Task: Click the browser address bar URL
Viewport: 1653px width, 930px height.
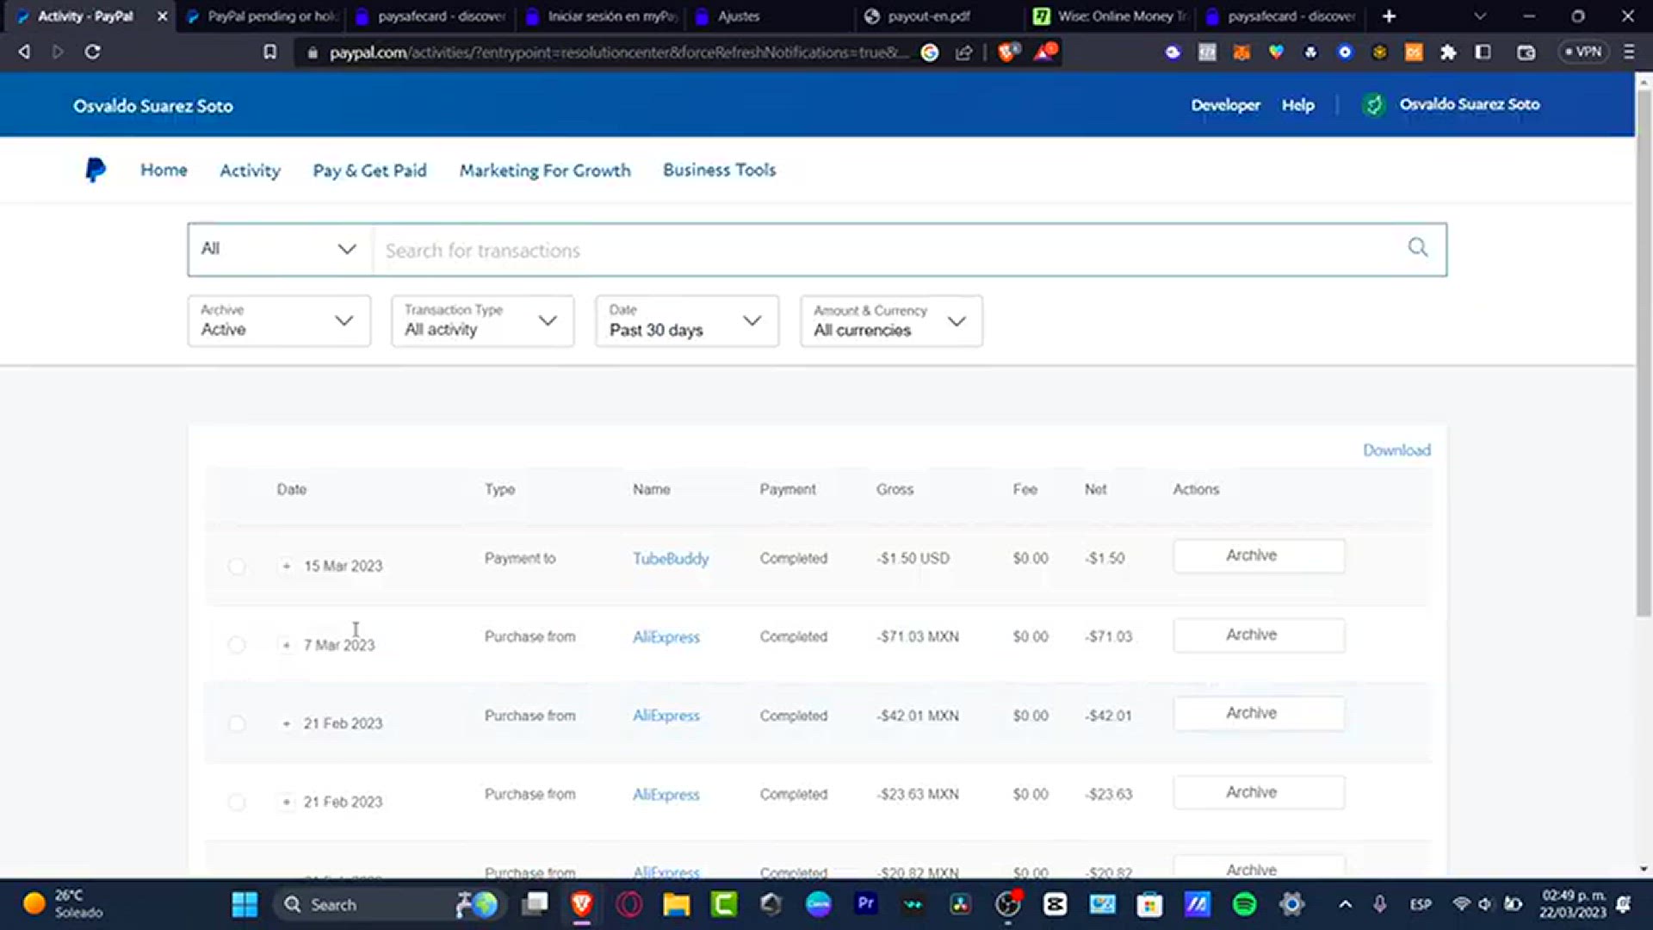Action: coord(617,53)
